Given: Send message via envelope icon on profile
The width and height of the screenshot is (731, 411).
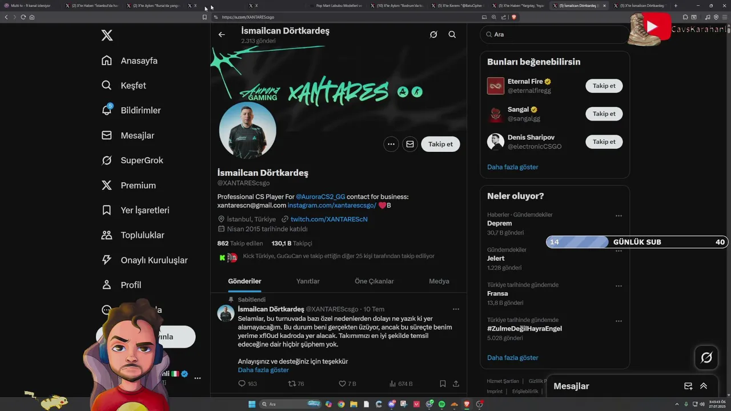Looking at the screenshot, I should 410,144.
